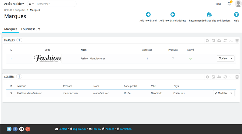The image size is (242, 134).
Task: Expand the Accès rapide dropdown
Action: (14, 4)
